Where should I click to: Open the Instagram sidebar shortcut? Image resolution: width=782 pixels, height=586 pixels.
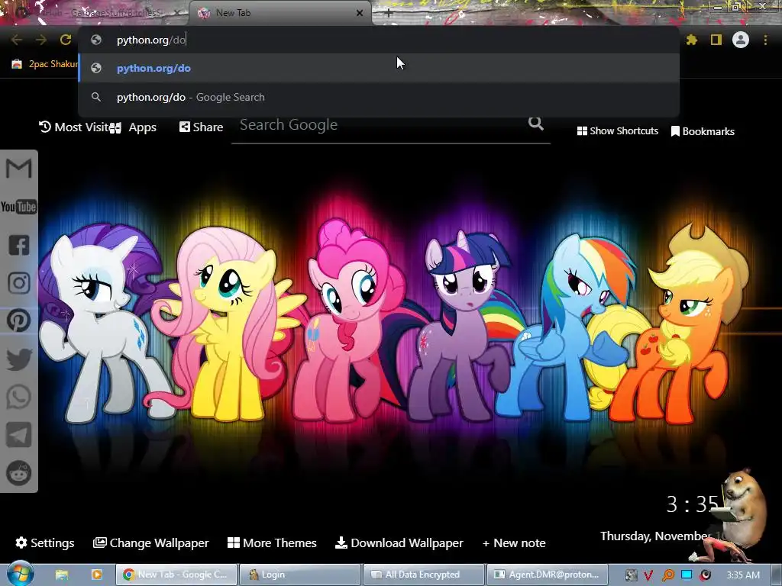pyautogui.click(x=18, y=283)
